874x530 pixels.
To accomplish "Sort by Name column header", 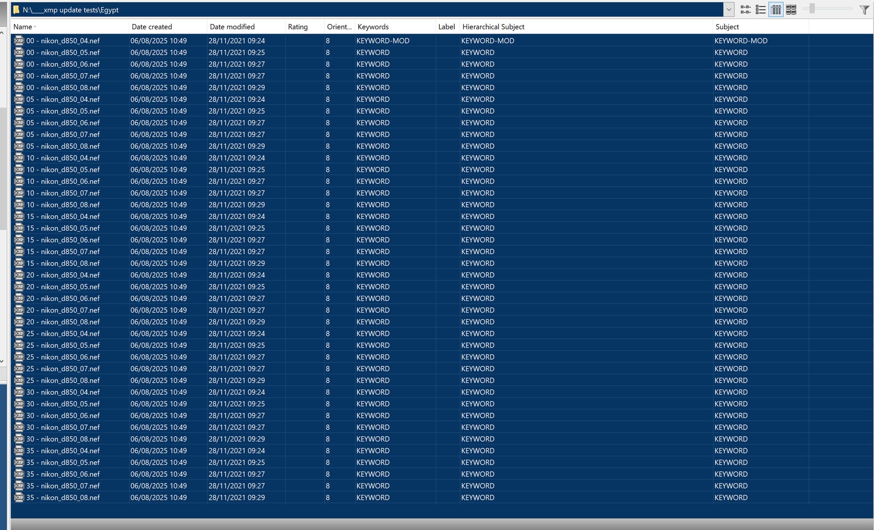I will 23,27.
